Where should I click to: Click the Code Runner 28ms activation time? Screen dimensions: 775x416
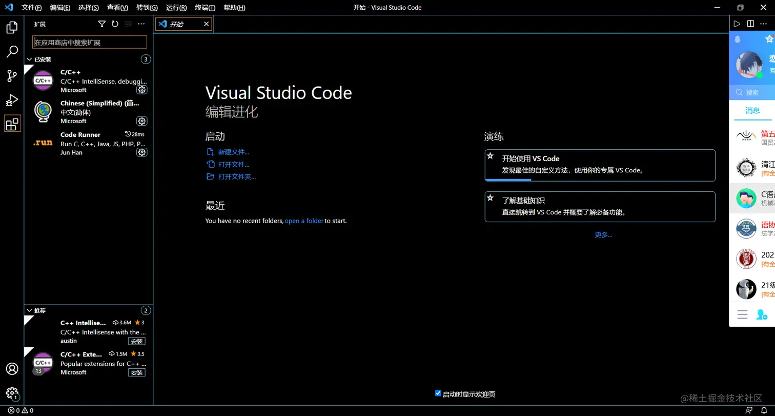(135, 134)
